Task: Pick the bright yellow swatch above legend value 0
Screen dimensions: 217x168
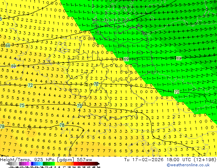Action: point(56,164)
